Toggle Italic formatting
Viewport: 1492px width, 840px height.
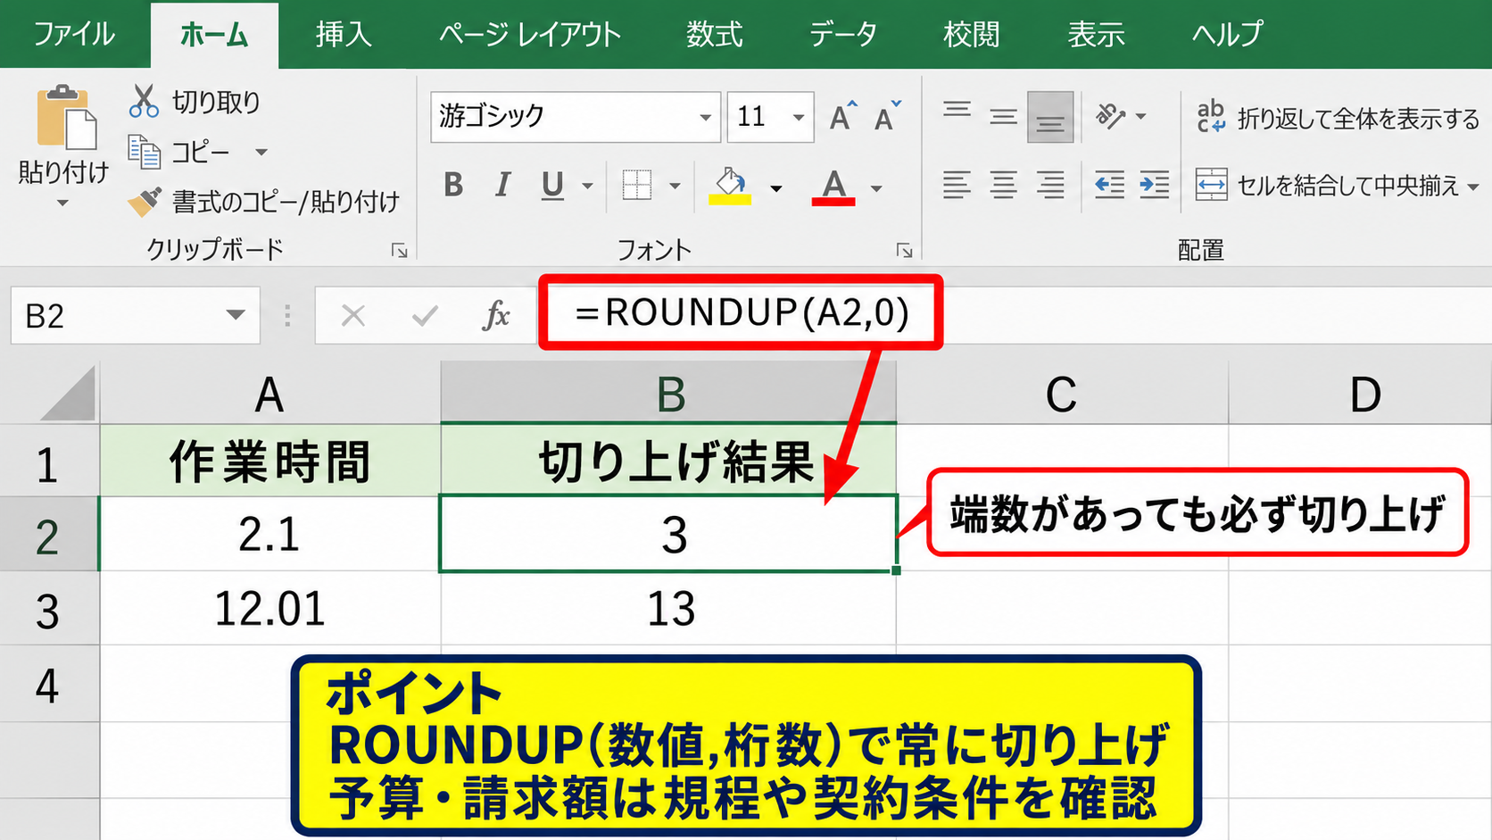(x=502, y=186)
